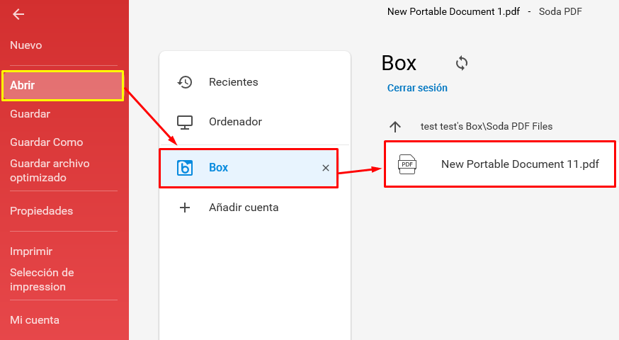Click the Cerrar sesión link
Screen dimensions: 619x340
pos(417,88)
